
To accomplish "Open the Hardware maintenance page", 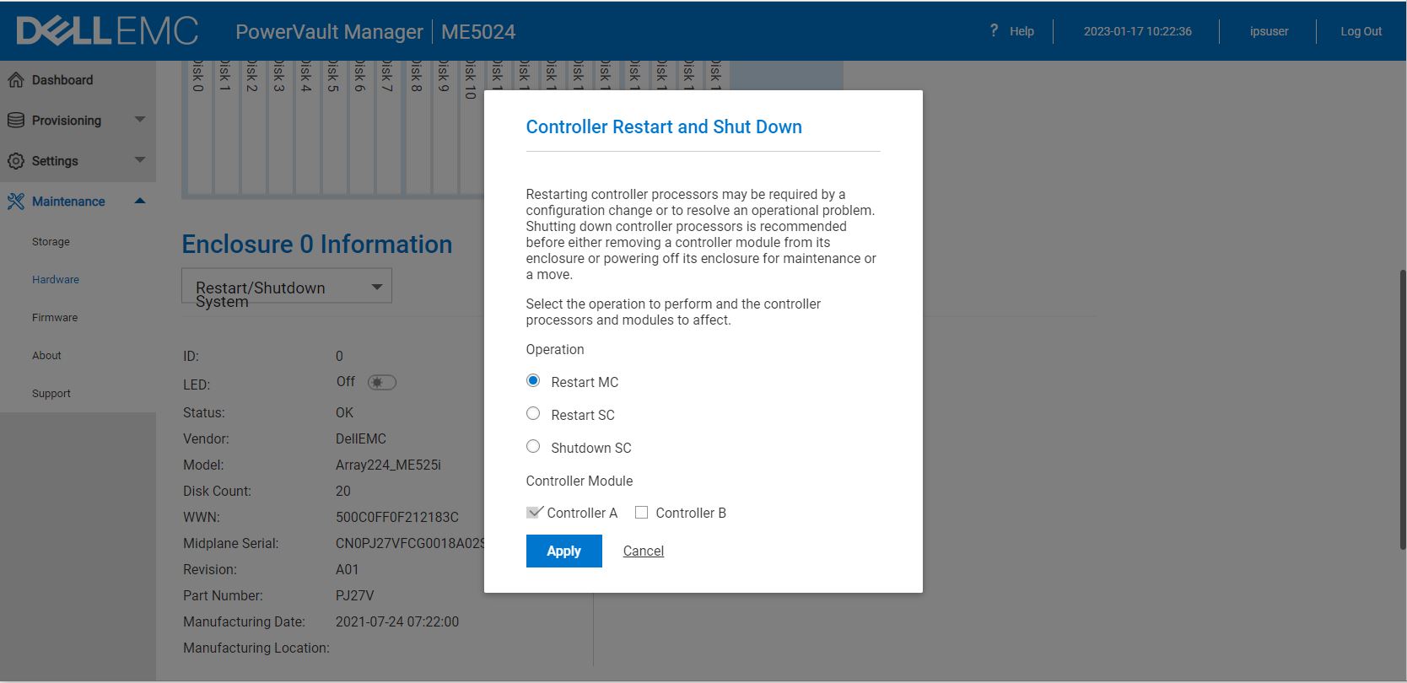I will click(56, 280).
